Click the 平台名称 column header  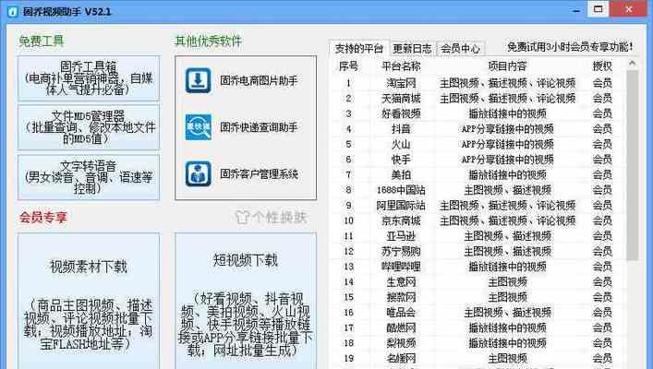click(401, 66)
